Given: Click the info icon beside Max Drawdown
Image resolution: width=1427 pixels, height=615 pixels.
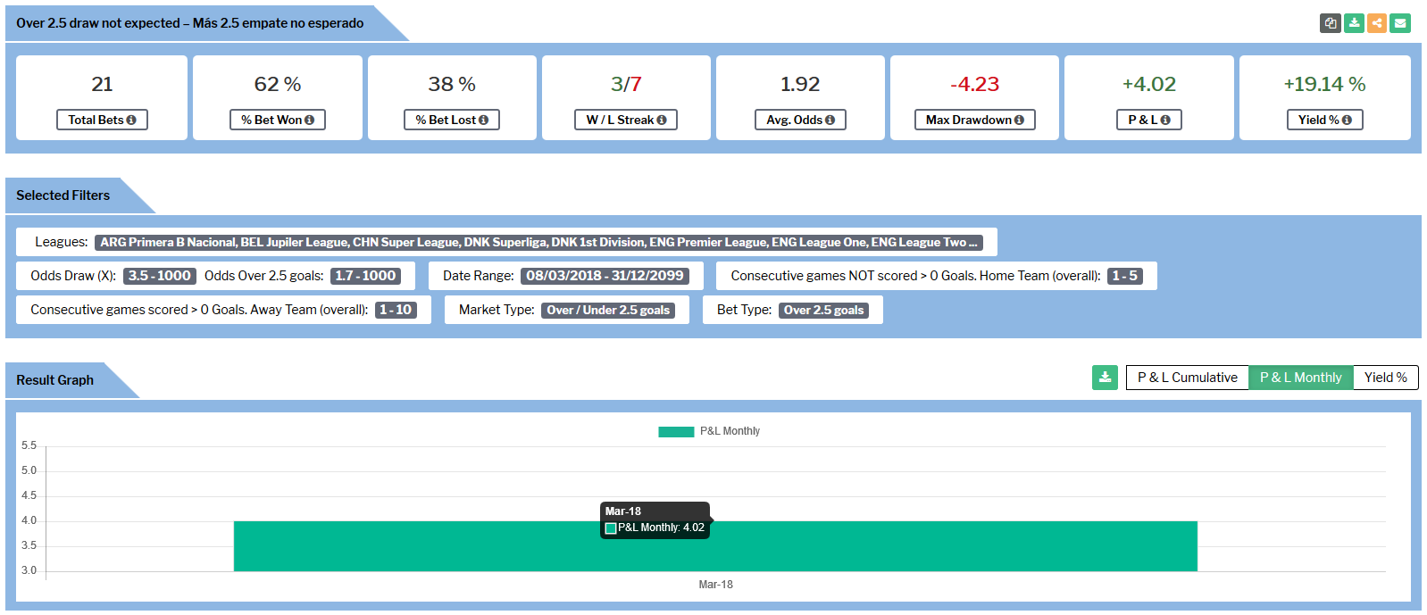Looking at the screenshot, I should click(1019, 120).
